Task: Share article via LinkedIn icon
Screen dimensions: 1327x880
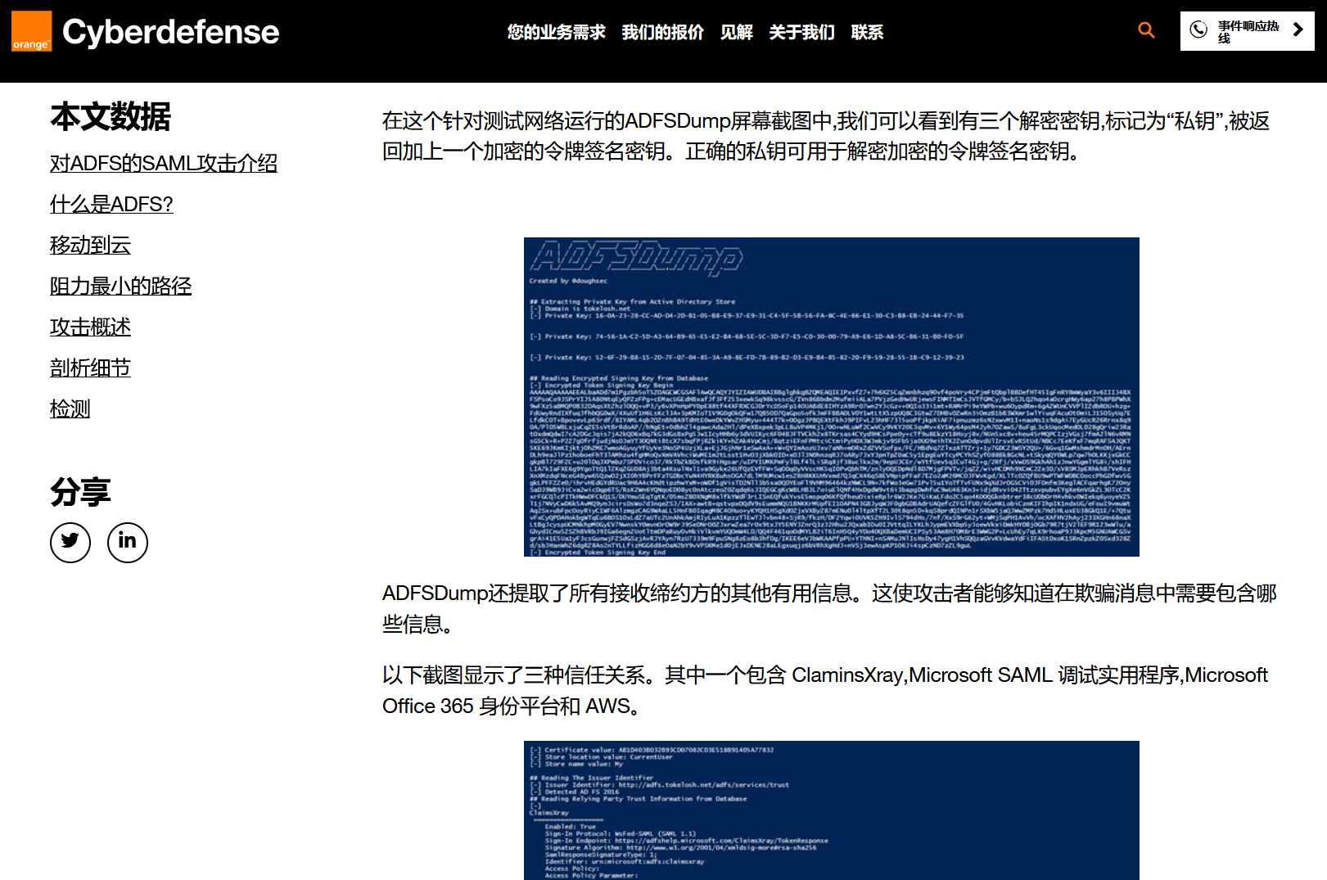Action: pos(128,542)
